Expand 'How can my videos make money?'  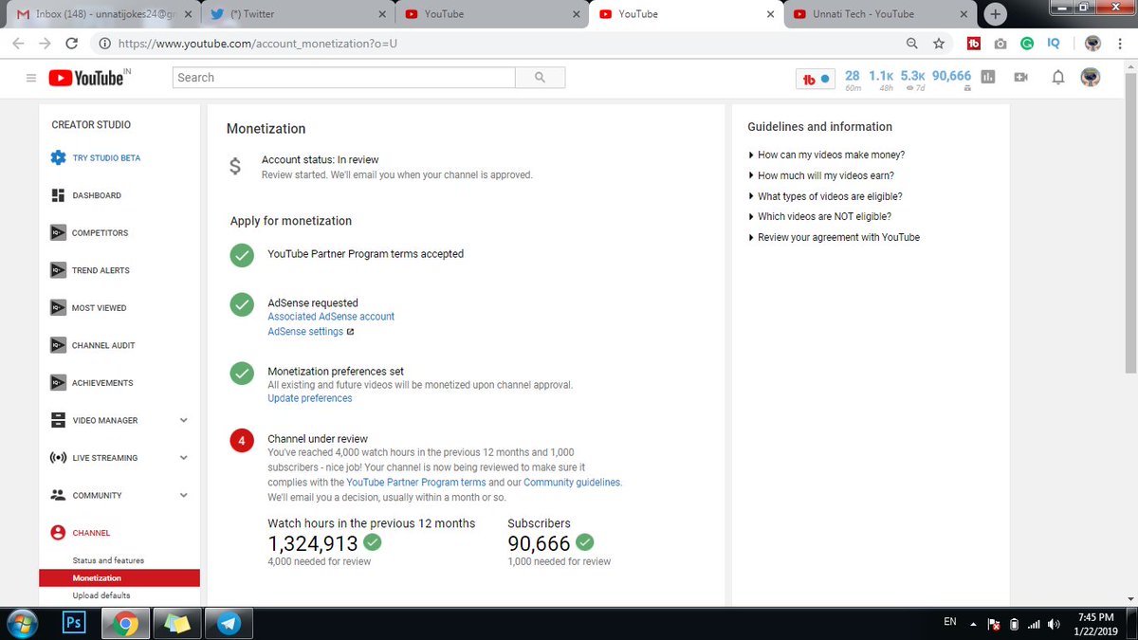coord(826,155)
